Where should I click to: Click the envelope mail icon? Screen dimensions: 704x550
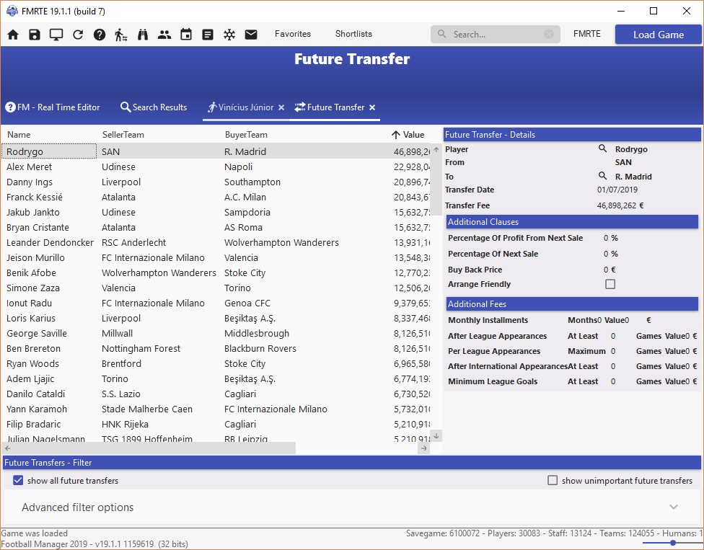point(251,35)
